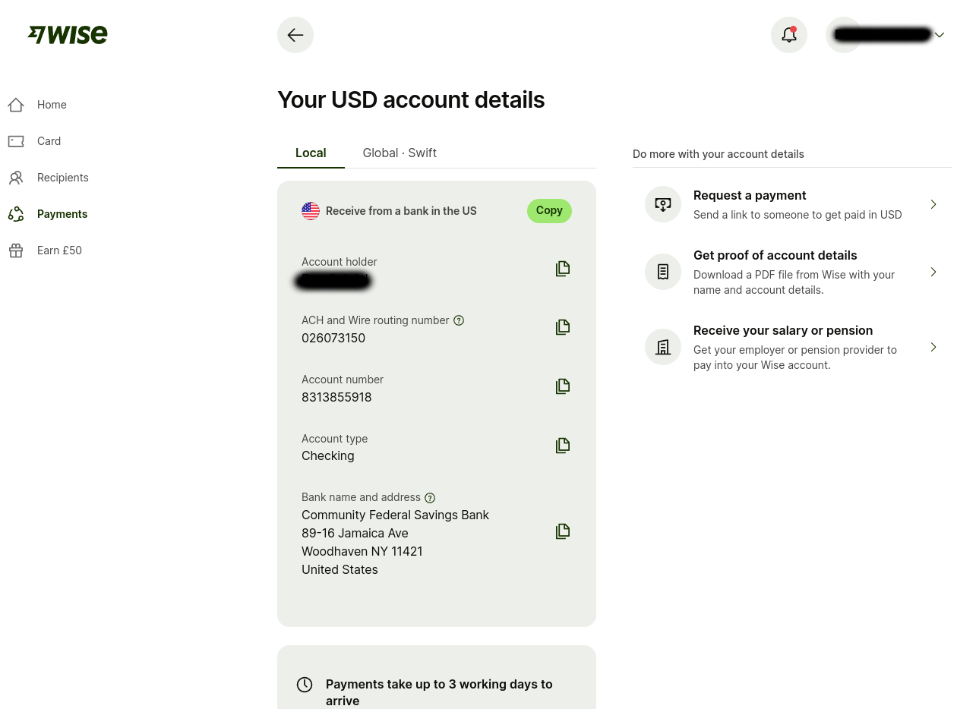Viewport: 957px width, 709px height.
Task: Click the Copy button for US bank details
Action: pyautogui.click(x=549, y=210)
